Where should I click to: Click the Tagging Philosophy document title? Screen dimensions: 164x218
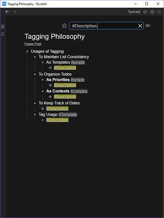[55, 37]
